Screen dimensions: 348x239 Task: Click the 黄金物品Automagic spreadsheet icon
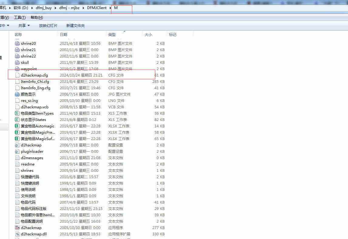click(x=17, y=126)
